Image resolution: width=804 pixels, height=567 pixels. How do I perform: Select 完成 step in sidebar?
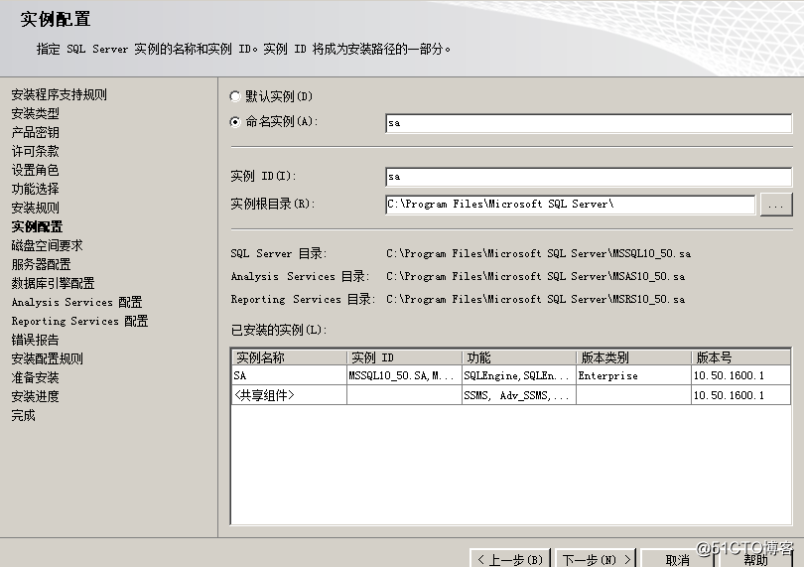(x=24, y=415)
